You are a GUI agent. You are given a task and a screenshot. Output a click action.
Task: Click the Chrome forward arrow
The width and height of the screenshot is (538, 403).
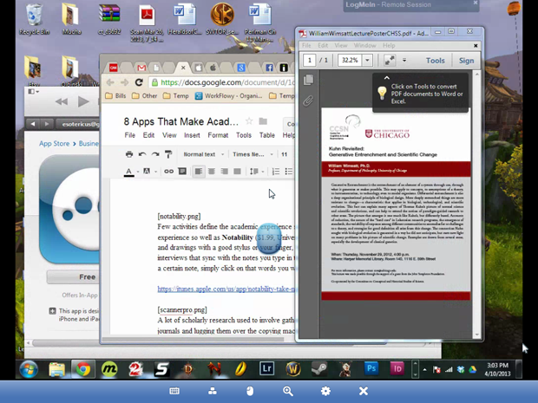[125, 82]
